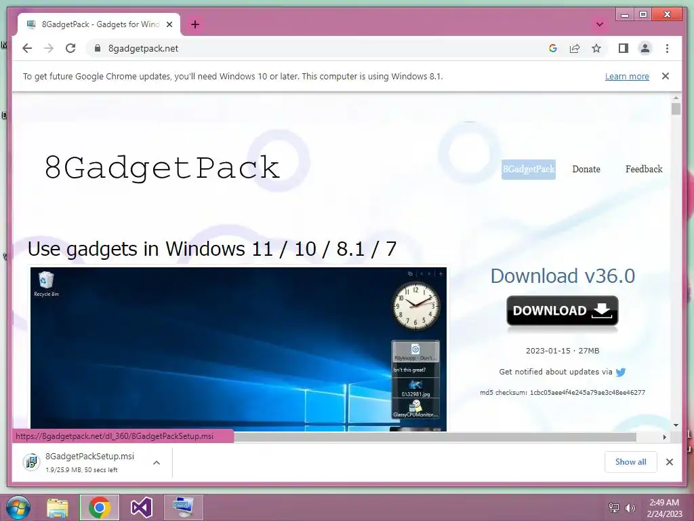694x521 pixels.
Task: Open the Twitter bird icon for updates
Action: [x=621, y=372]
